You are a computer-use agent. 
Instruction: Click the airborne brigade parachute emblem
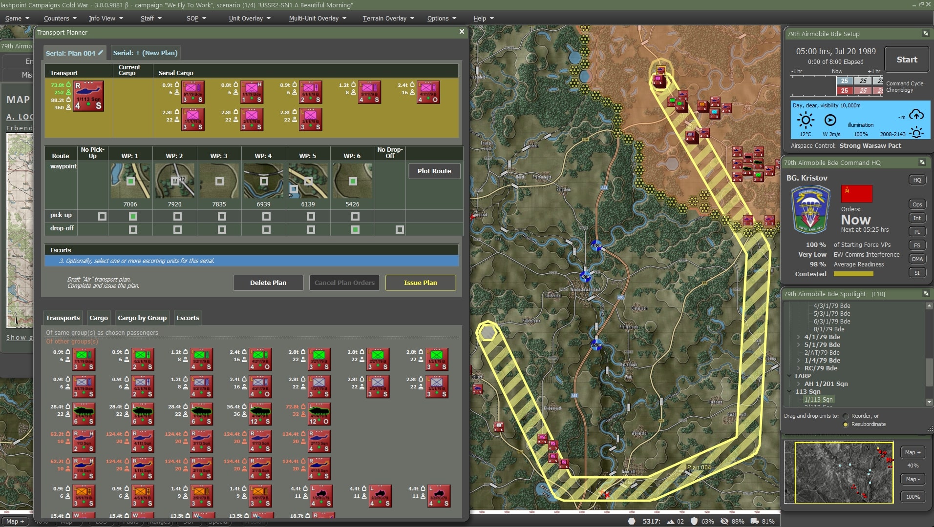(x=810, y=210)
